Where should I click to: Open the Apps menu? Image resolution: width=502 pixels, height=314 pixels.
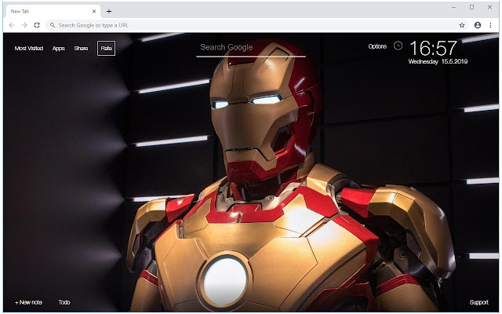click(59, 49)
